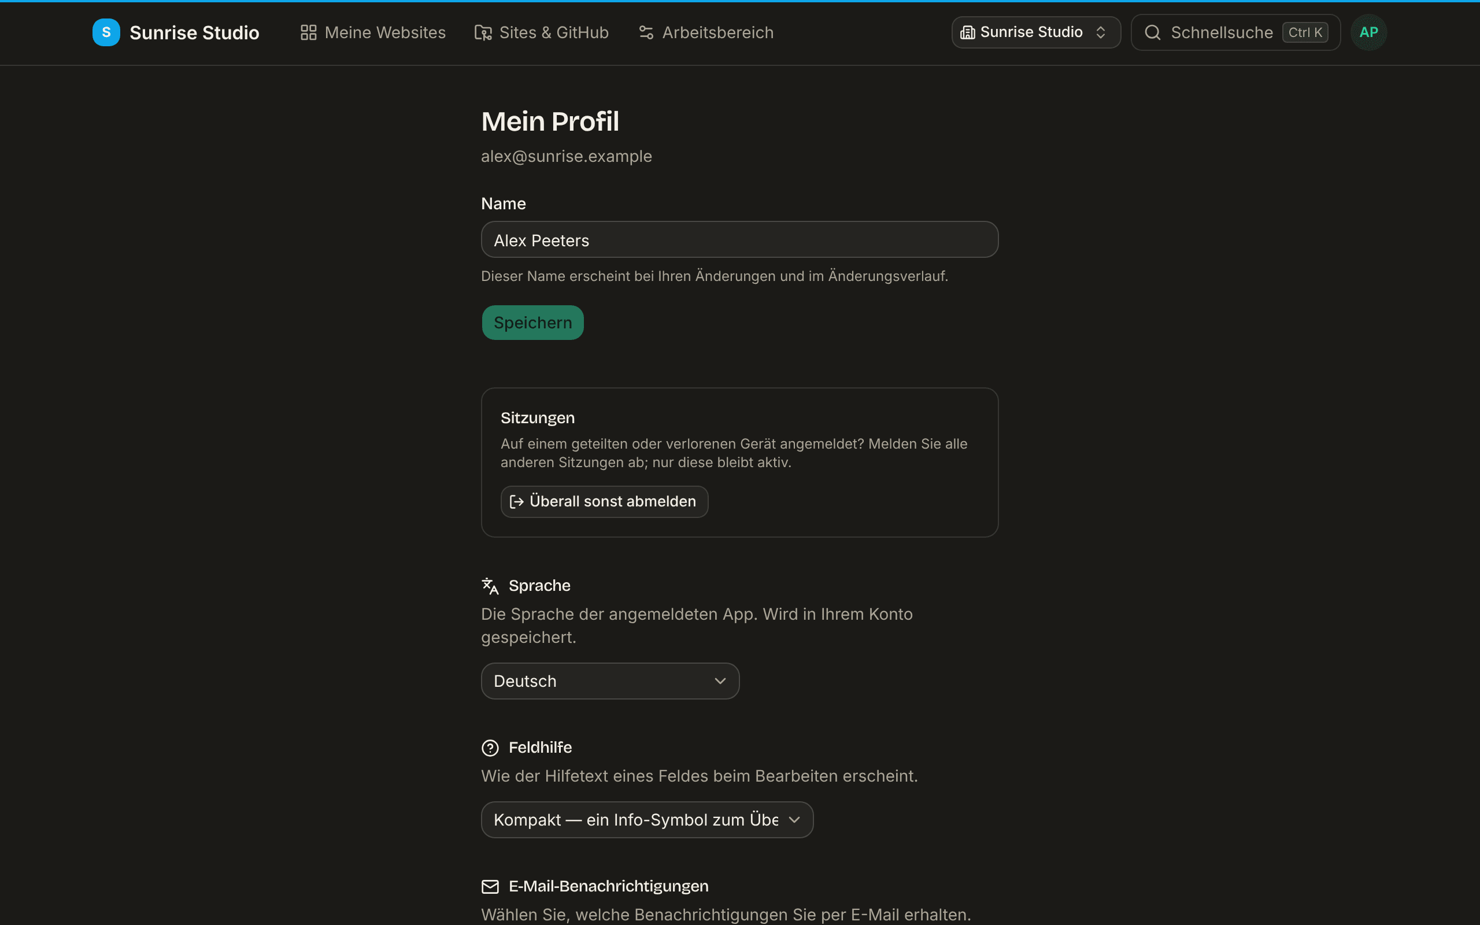
Task: Click the E-Mail-Benachrichtigungen envelope icon
Action: click(x=490, y=886)
